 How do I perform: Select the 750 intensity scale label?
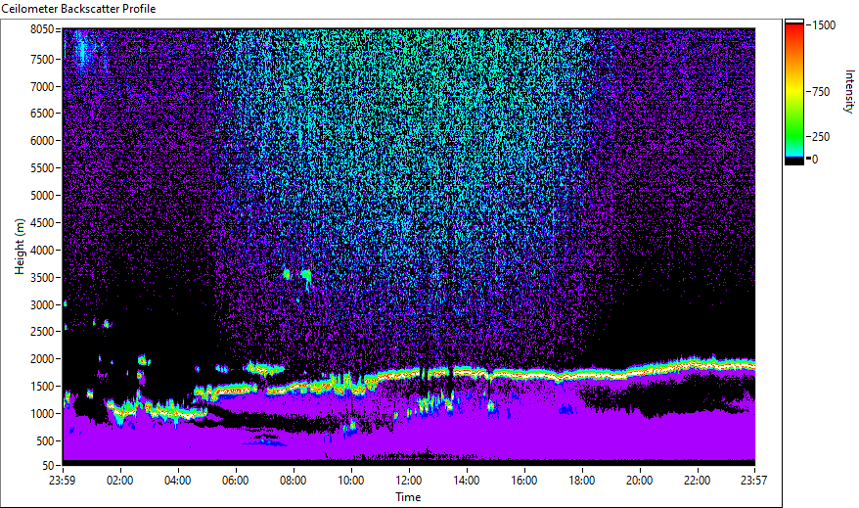click(821, 92)
